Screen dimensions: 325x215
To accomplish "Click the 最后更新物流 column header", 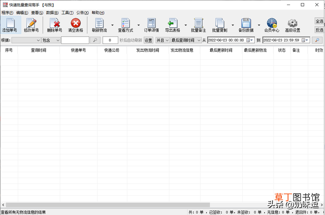I will tap(257, 50).
